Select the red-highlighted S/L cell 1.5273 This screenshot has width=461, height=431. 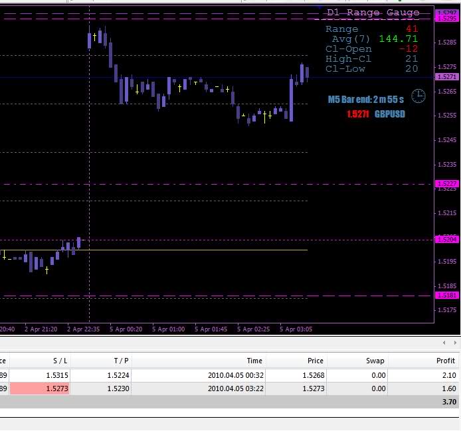pyautogui.click(x=40, y=388)
